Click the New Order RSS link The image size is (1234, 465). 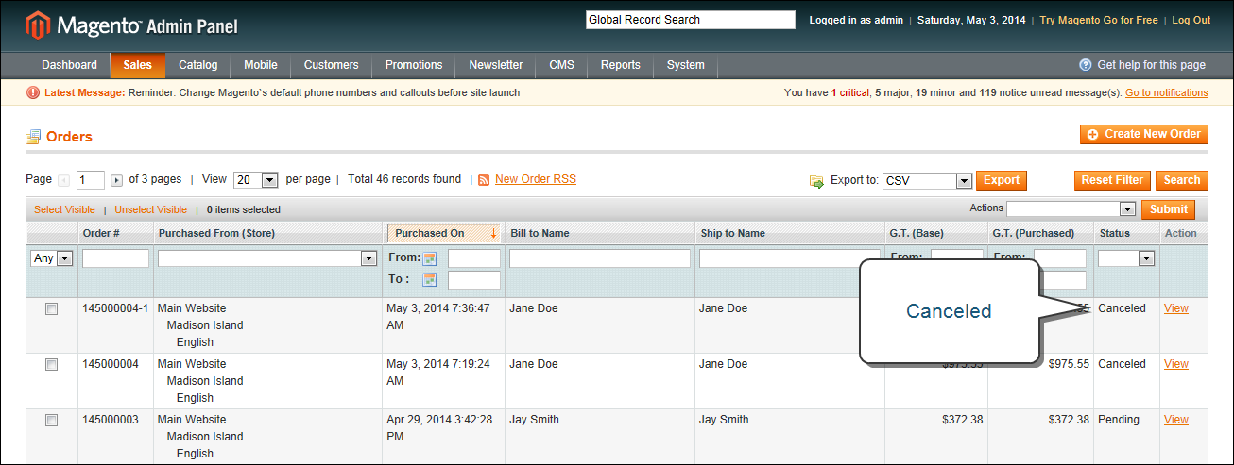pos(536,179)
